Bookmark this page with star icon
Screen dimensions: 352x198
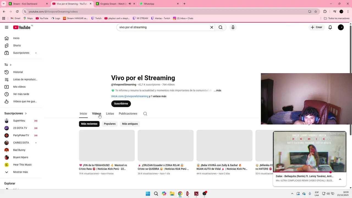pyautogui.click(x=316, y=12)
